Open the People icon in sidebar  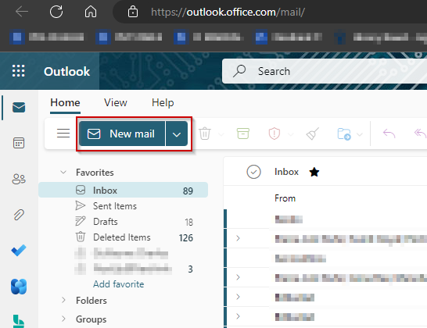[19, 179]
